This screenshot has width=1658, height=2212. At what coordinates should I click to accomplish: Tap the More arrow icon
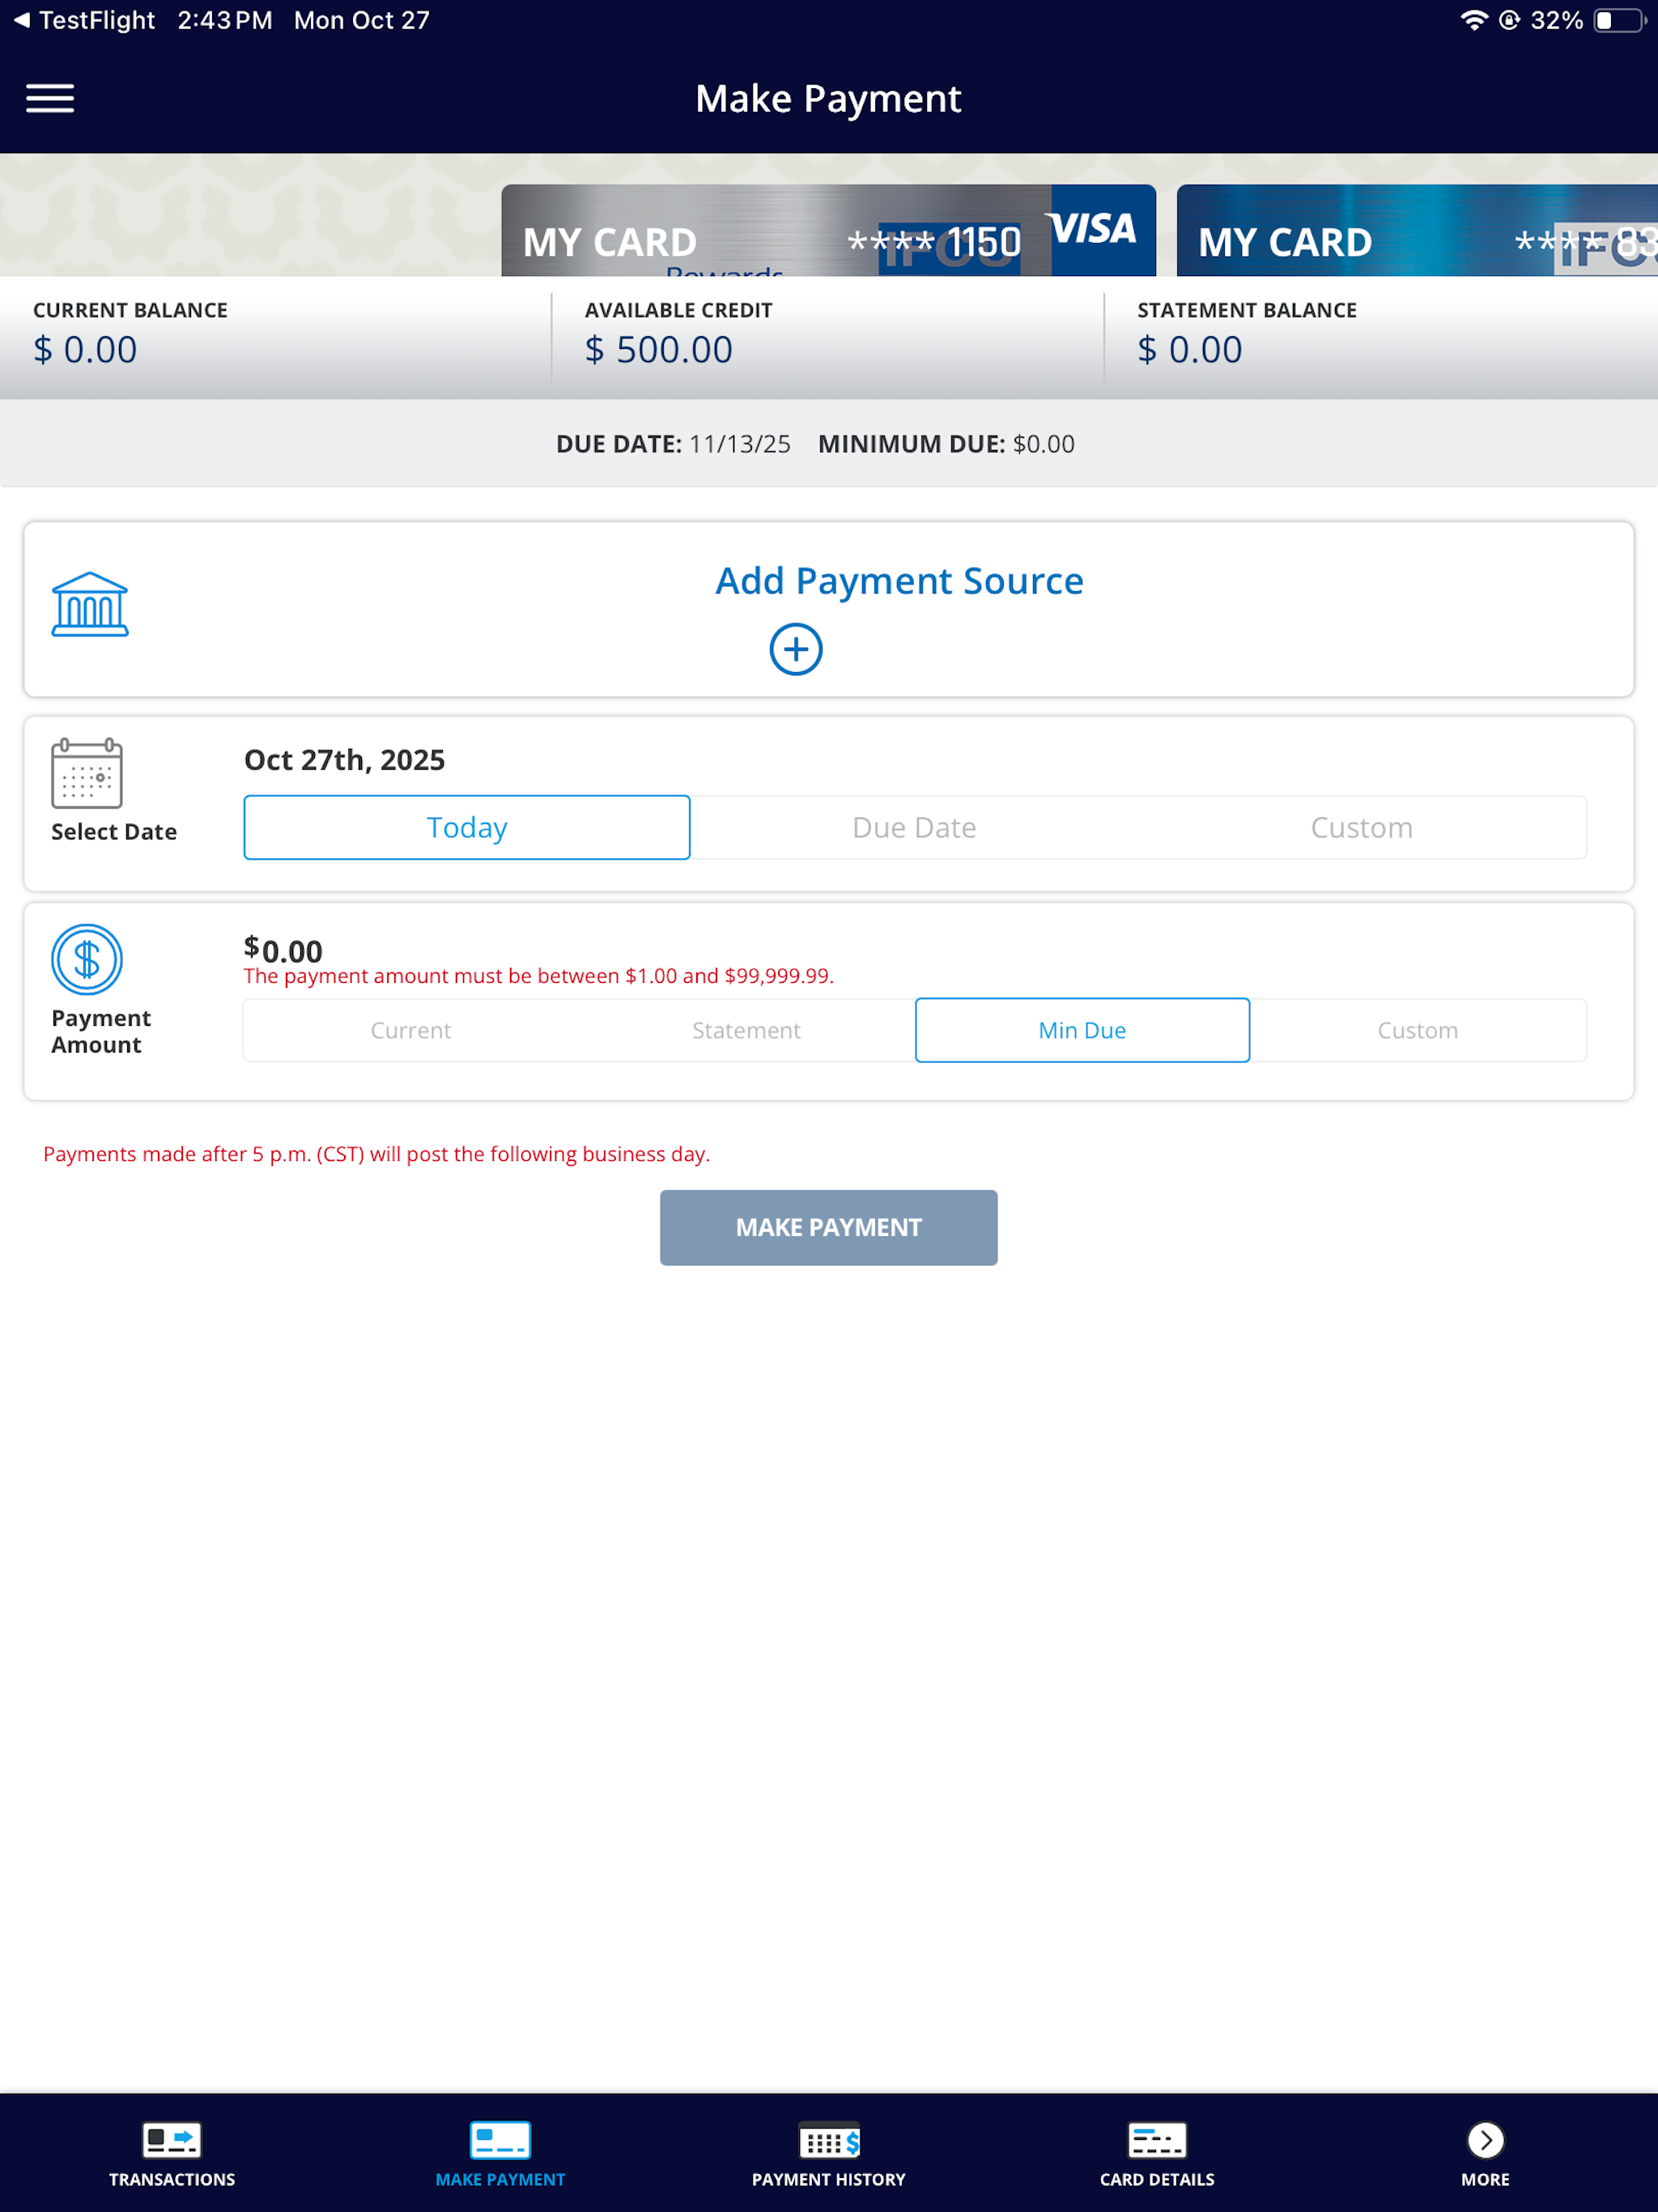coord(1486,2140)
